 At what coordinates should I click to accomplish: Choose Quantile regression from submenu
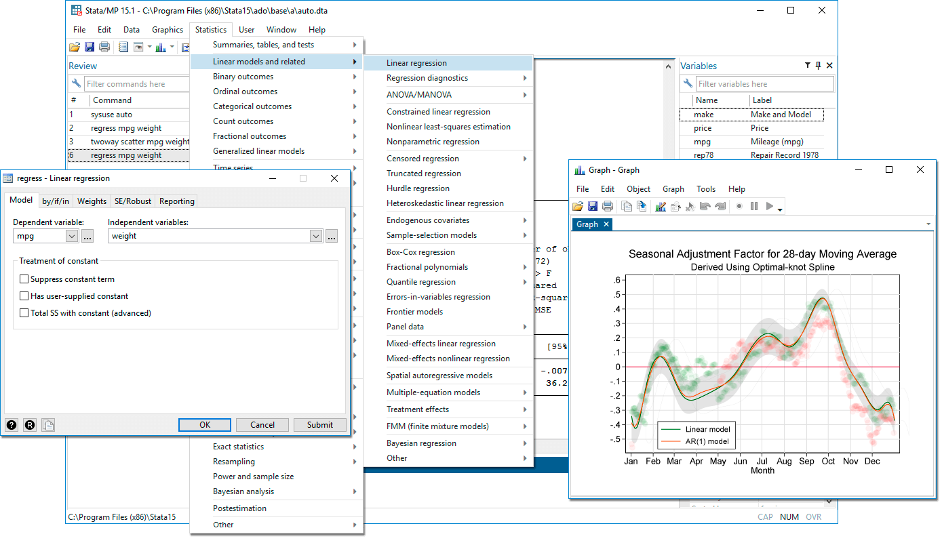coord(448,282)
